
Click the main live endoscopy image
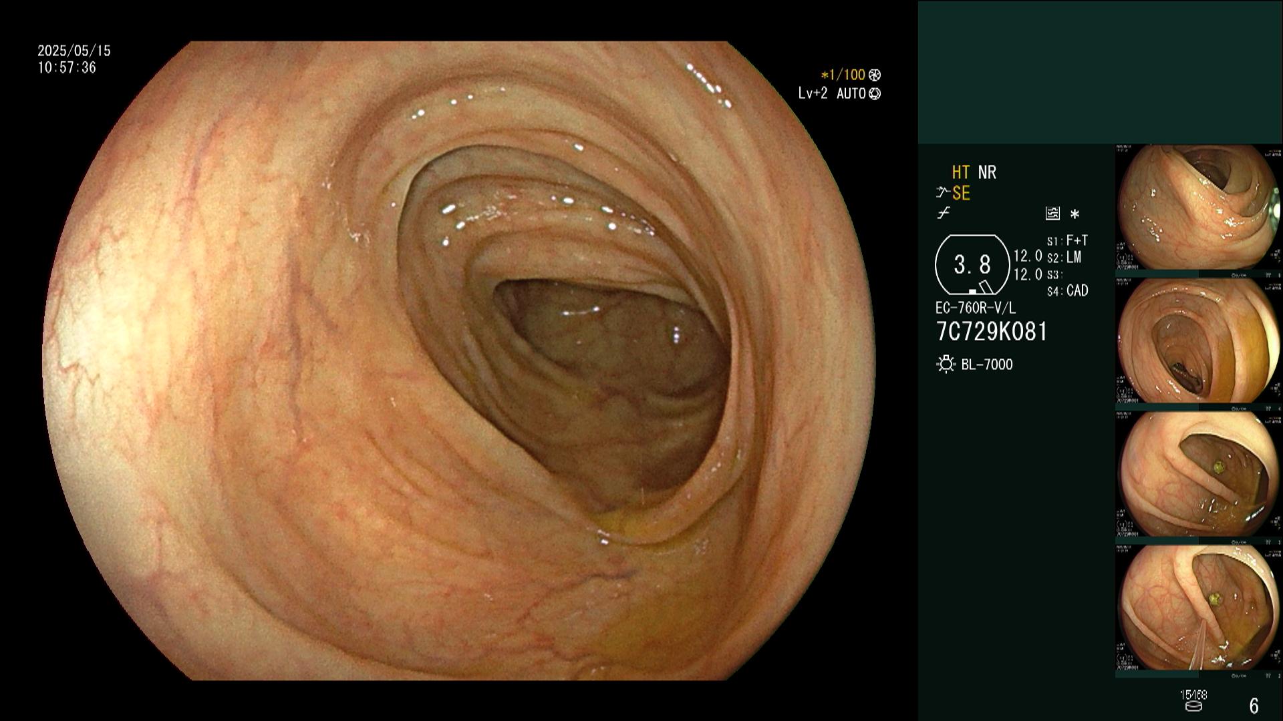pos(458,360)
